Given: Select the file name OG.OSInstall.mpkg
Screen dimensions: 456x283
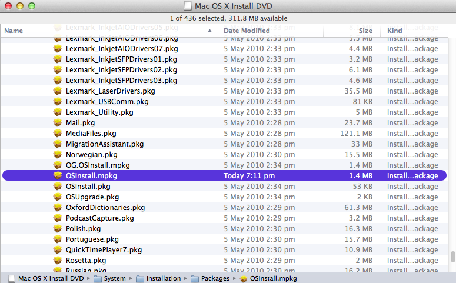Looking at the screenshot, I should [x=98, y=165].
